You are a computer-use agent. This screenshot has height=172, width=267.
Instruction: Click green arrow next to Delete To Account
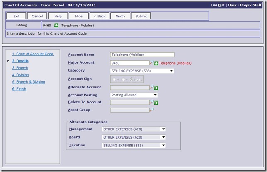tap(156, 103)
